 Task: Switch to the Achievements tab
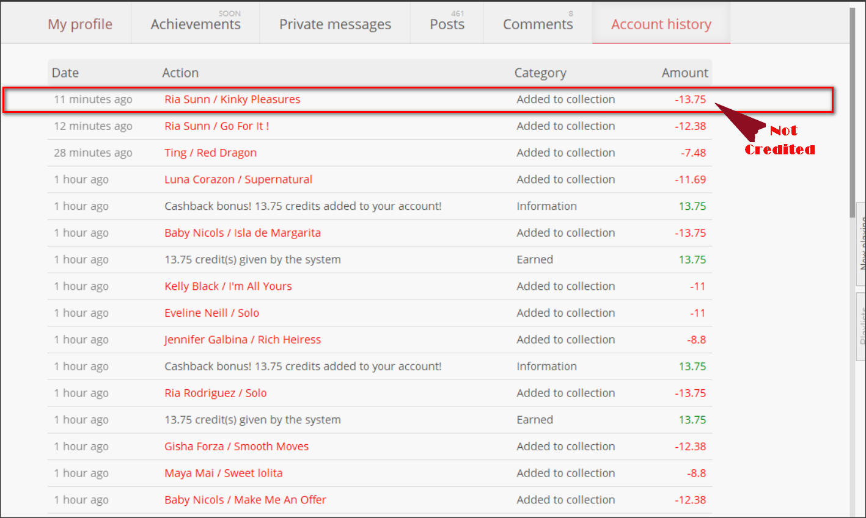point(196,24)
